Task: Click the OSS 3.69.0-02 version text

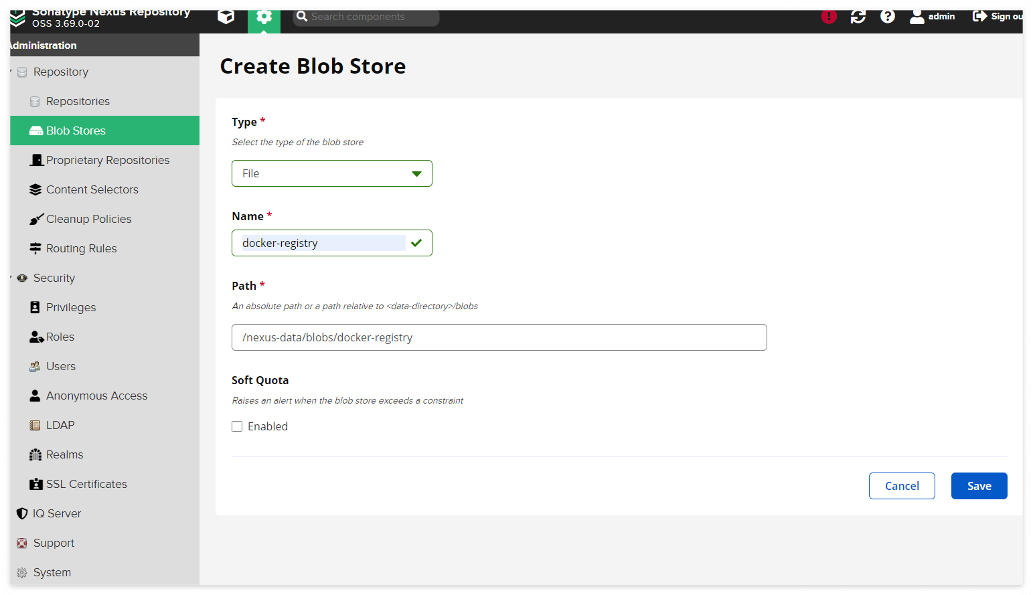Action: point(66,23)
